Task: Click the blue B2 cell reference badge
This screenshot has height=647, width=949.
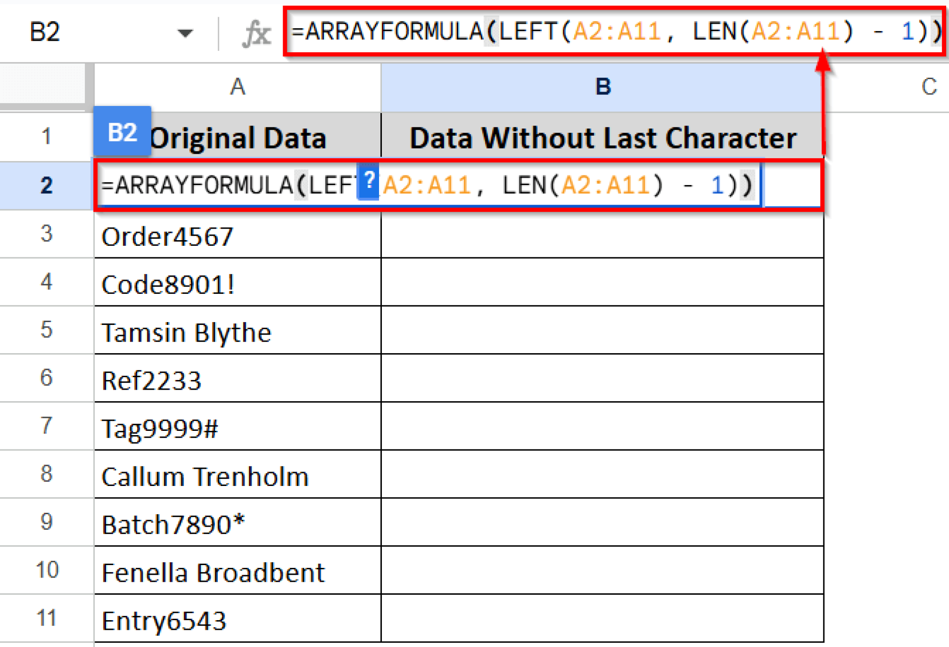Action: 122,134
